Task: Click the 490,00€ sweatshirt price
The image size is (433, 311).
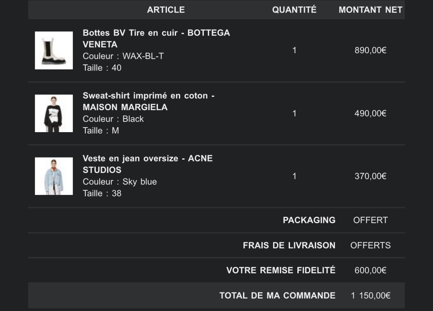Action: [371, 113]
